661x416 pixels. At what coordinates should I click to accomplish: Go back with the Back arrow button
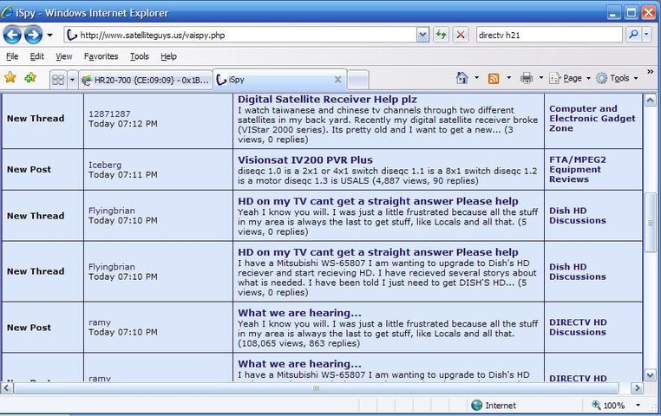(12, 35)
